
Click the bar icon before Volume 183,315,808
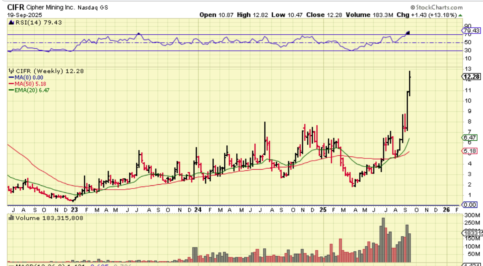11,218
